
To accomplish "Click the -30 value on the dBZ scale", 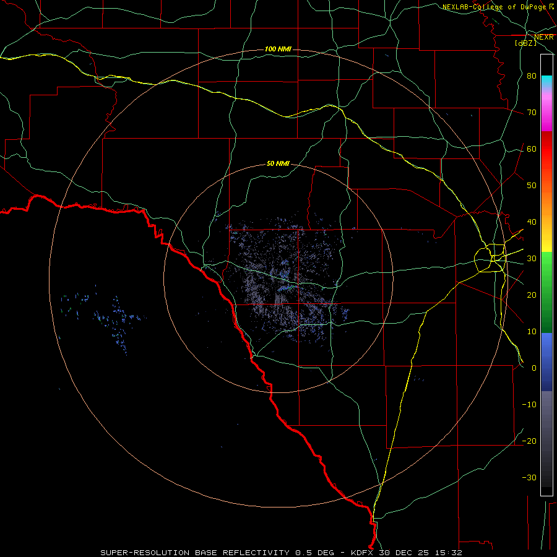I will pyautogui.click(x=529, y=477).
